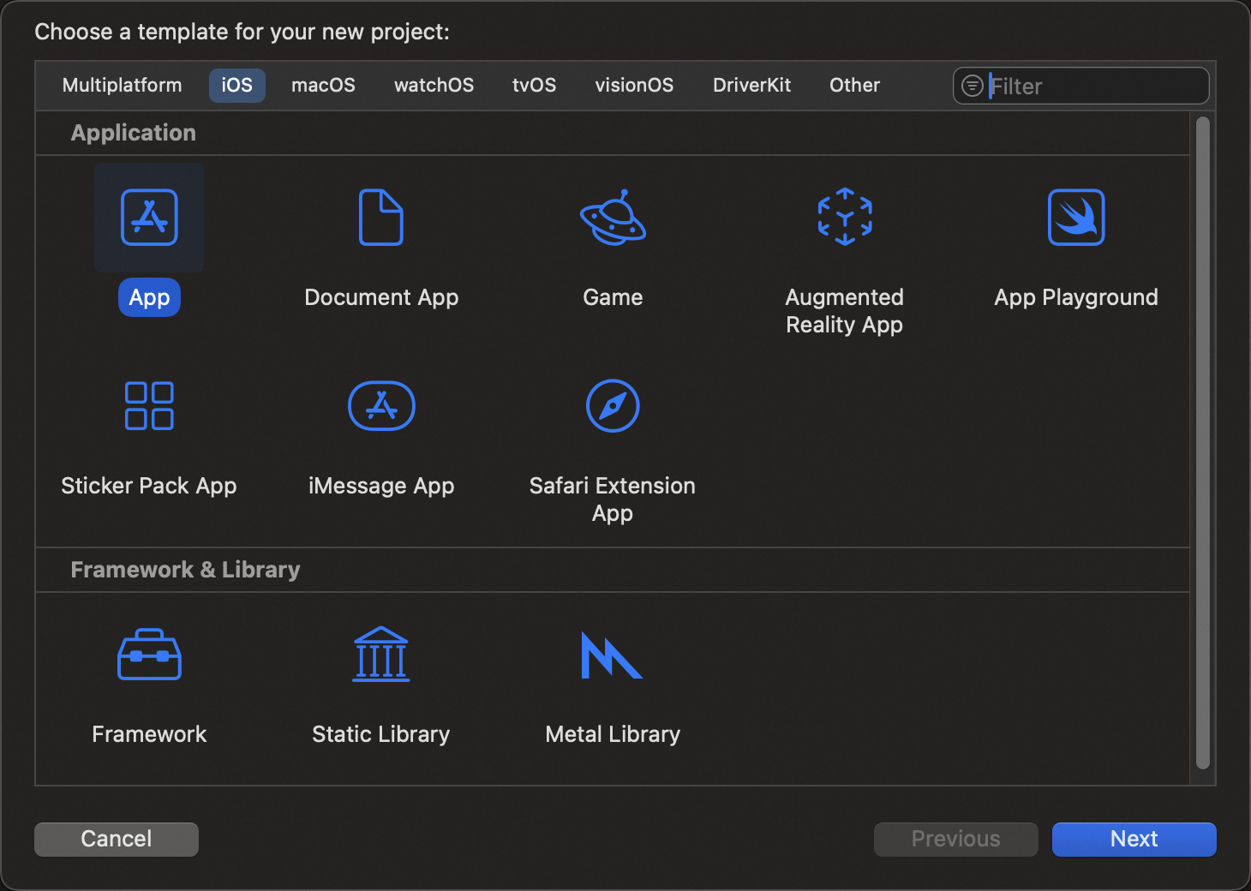
Task: Click the template list vertical scrollbar
Action: (x=1203, y=442)
